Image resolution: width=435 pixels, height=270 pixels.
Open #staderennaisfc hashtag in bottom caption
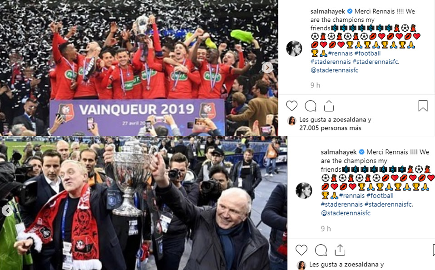pos(388,204)
